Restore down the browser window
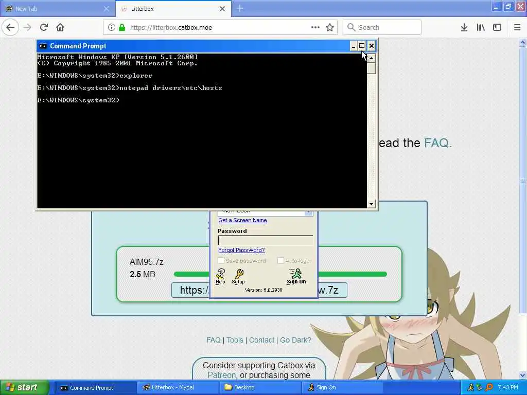Viewport: 527px width, 395px height. pyautogui.click(x=508, y=7)
